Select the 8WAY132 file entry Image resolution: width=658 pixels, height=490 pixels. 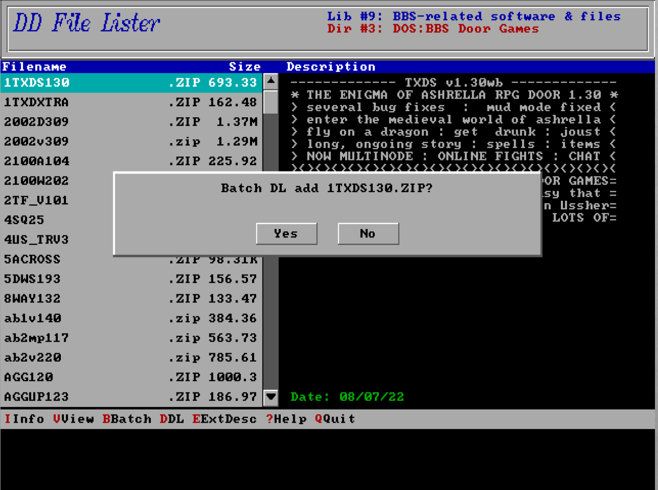(x=131, y=298)
